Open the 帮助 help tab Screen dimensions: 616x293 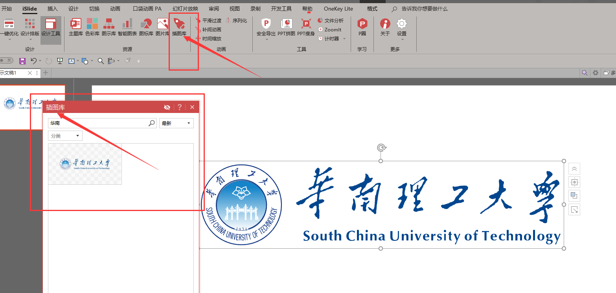point(307,9)
